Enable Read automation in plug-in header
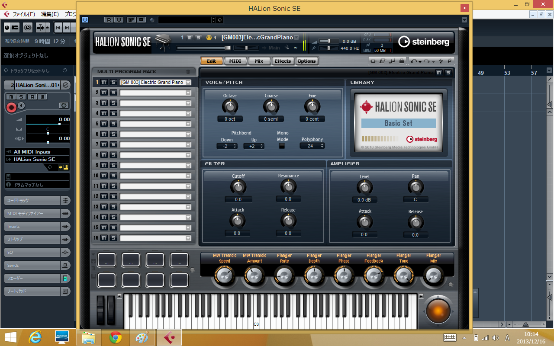The image size is (554, 346). (x=109, y=20)
